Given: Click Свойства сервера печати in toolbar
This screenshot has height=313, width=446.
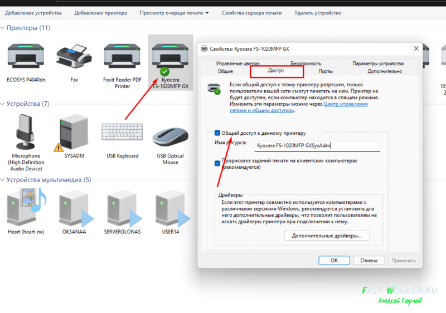Looking at the screenshot, I should click(252, 13).
